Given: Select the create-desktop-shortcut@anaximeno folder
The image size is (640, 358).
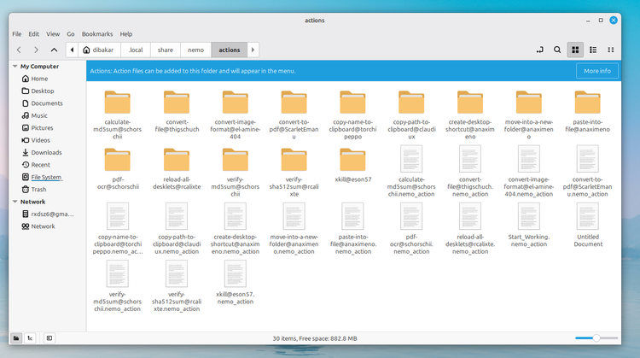Looking at the screenshot, I should coord(470,114).
